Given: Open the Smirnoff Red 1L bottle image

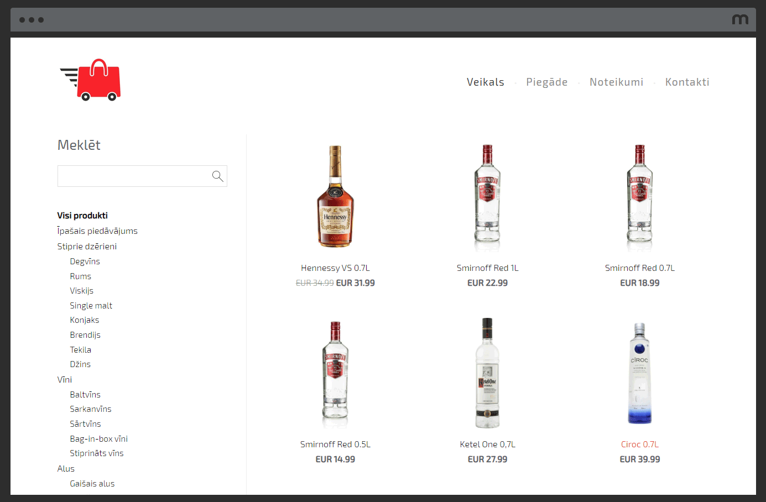Looking at the screenshot, I should point(487,197).
